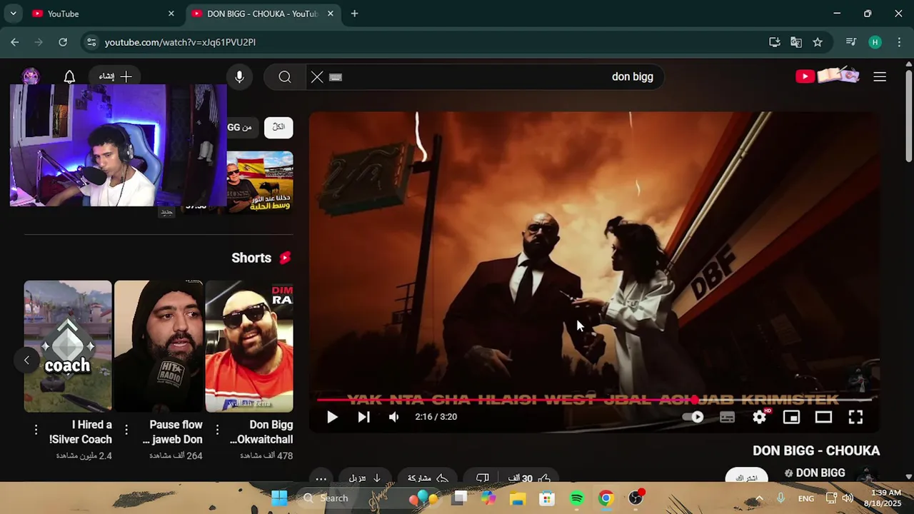914x514 pixels.
Task: Subscribe to DON BIGG channel (اشتراك)
Action: pos(746,478)
